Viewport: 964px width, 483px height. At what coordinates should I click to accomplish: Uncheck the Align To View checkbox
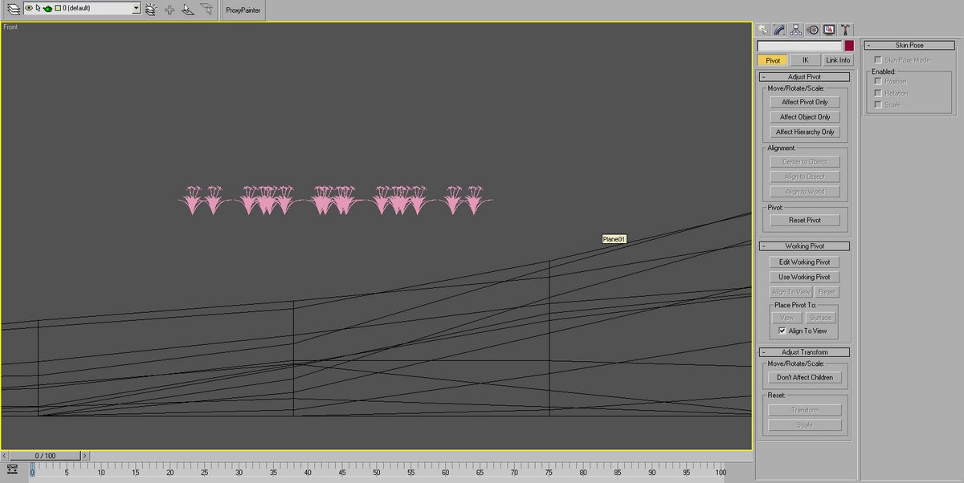[782, 331]
